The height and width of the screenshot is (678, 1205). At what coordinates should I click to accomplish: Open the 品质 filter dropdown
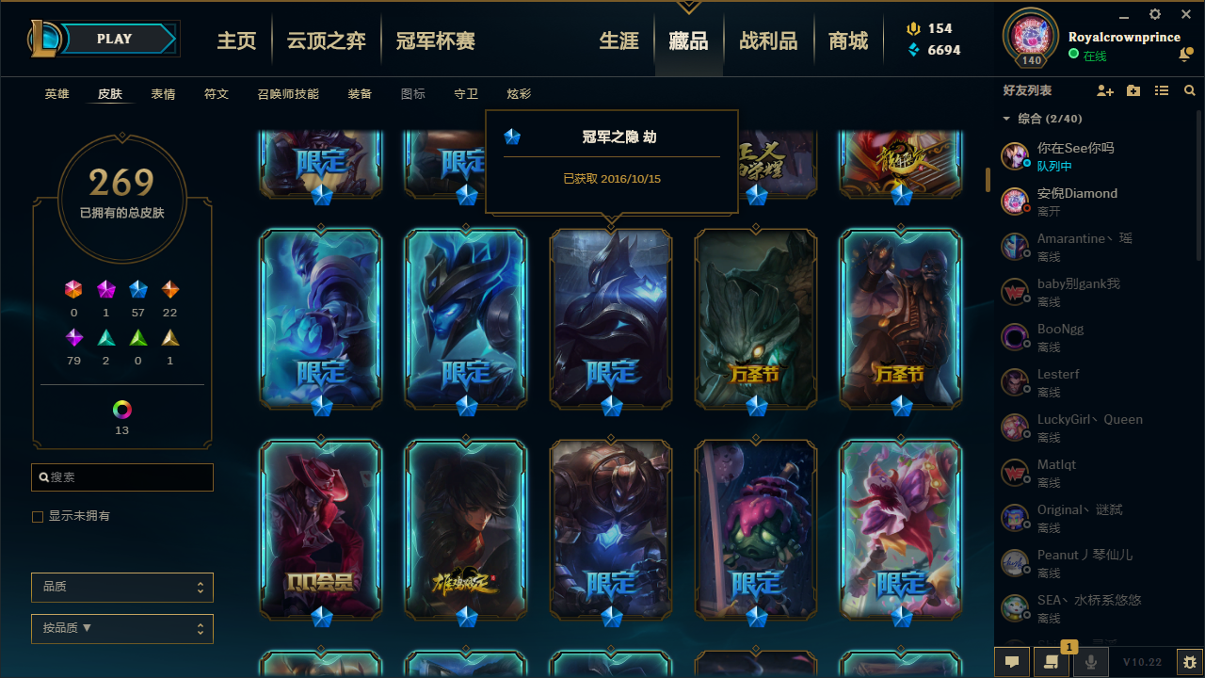122,587
